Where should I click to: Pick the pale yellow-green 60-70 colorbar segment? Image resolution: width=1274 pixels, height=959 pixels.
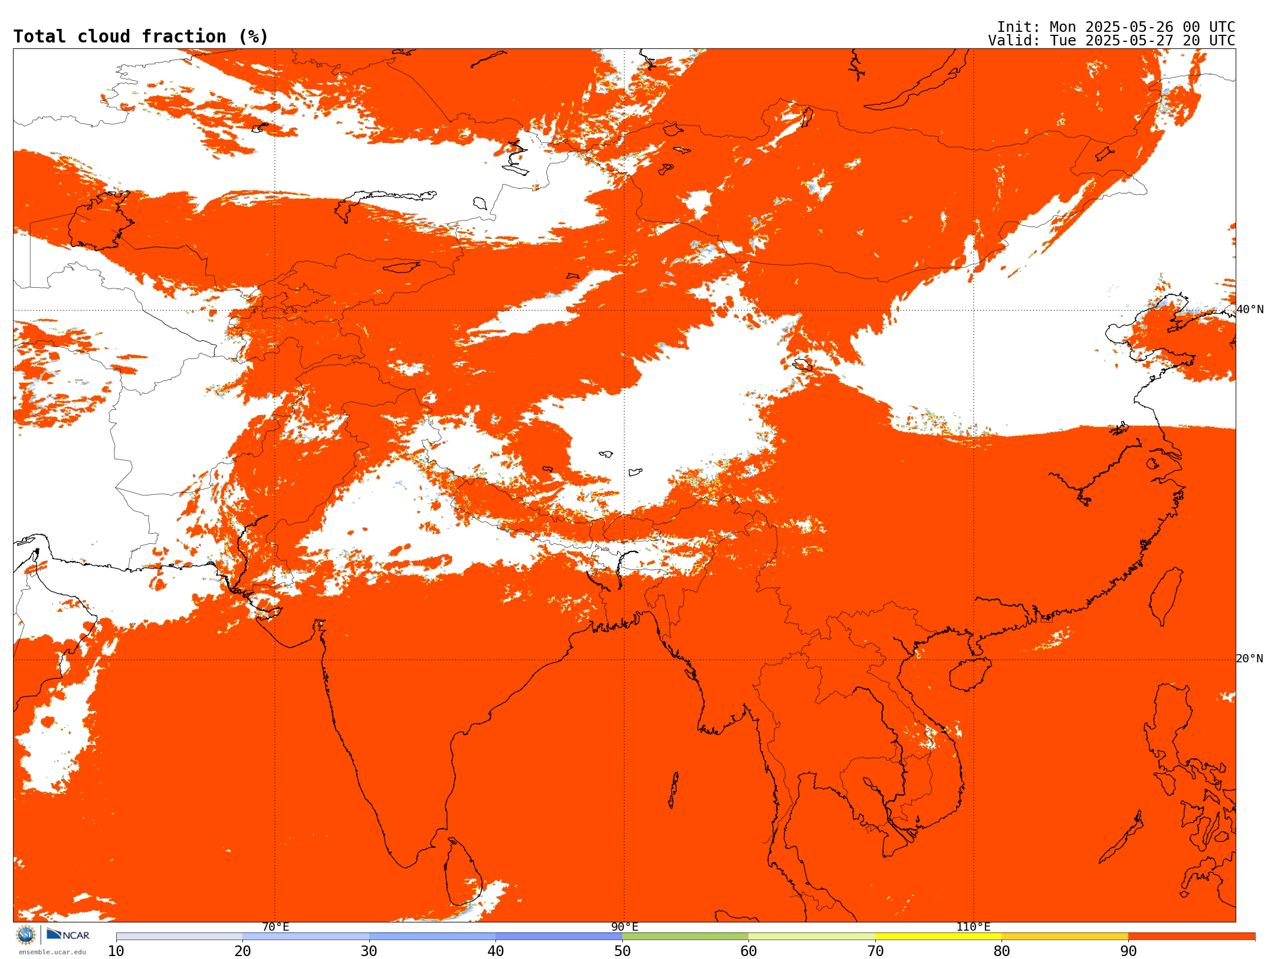(812, 937)
